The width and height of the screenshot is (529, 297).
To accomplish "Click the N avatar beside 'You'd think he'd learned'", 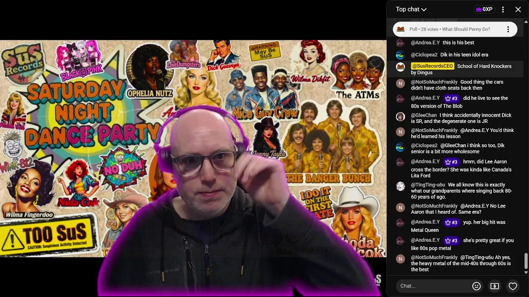I will click(400, 132).
